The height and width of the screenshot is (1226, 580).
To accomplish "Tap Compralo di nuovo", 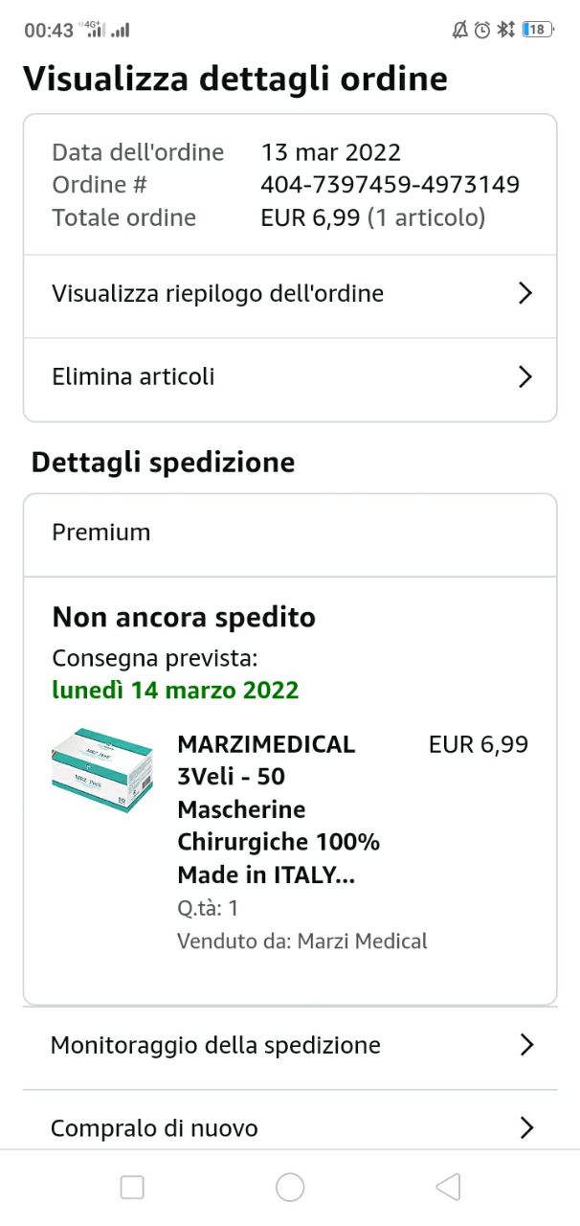I will point(154,1127).
